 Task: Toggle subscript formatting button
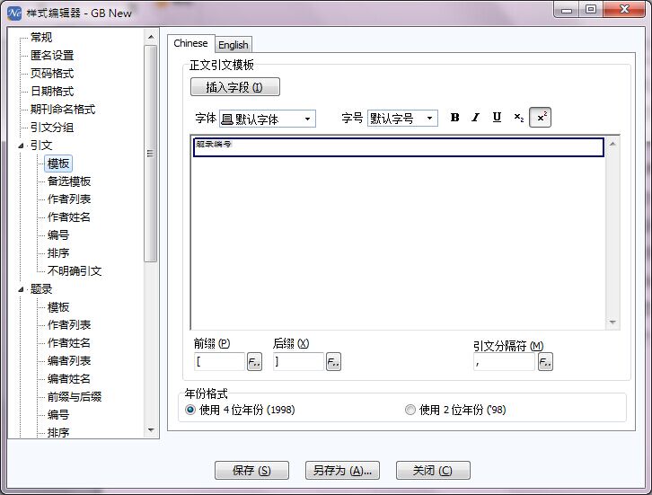[x=518, y=118]
